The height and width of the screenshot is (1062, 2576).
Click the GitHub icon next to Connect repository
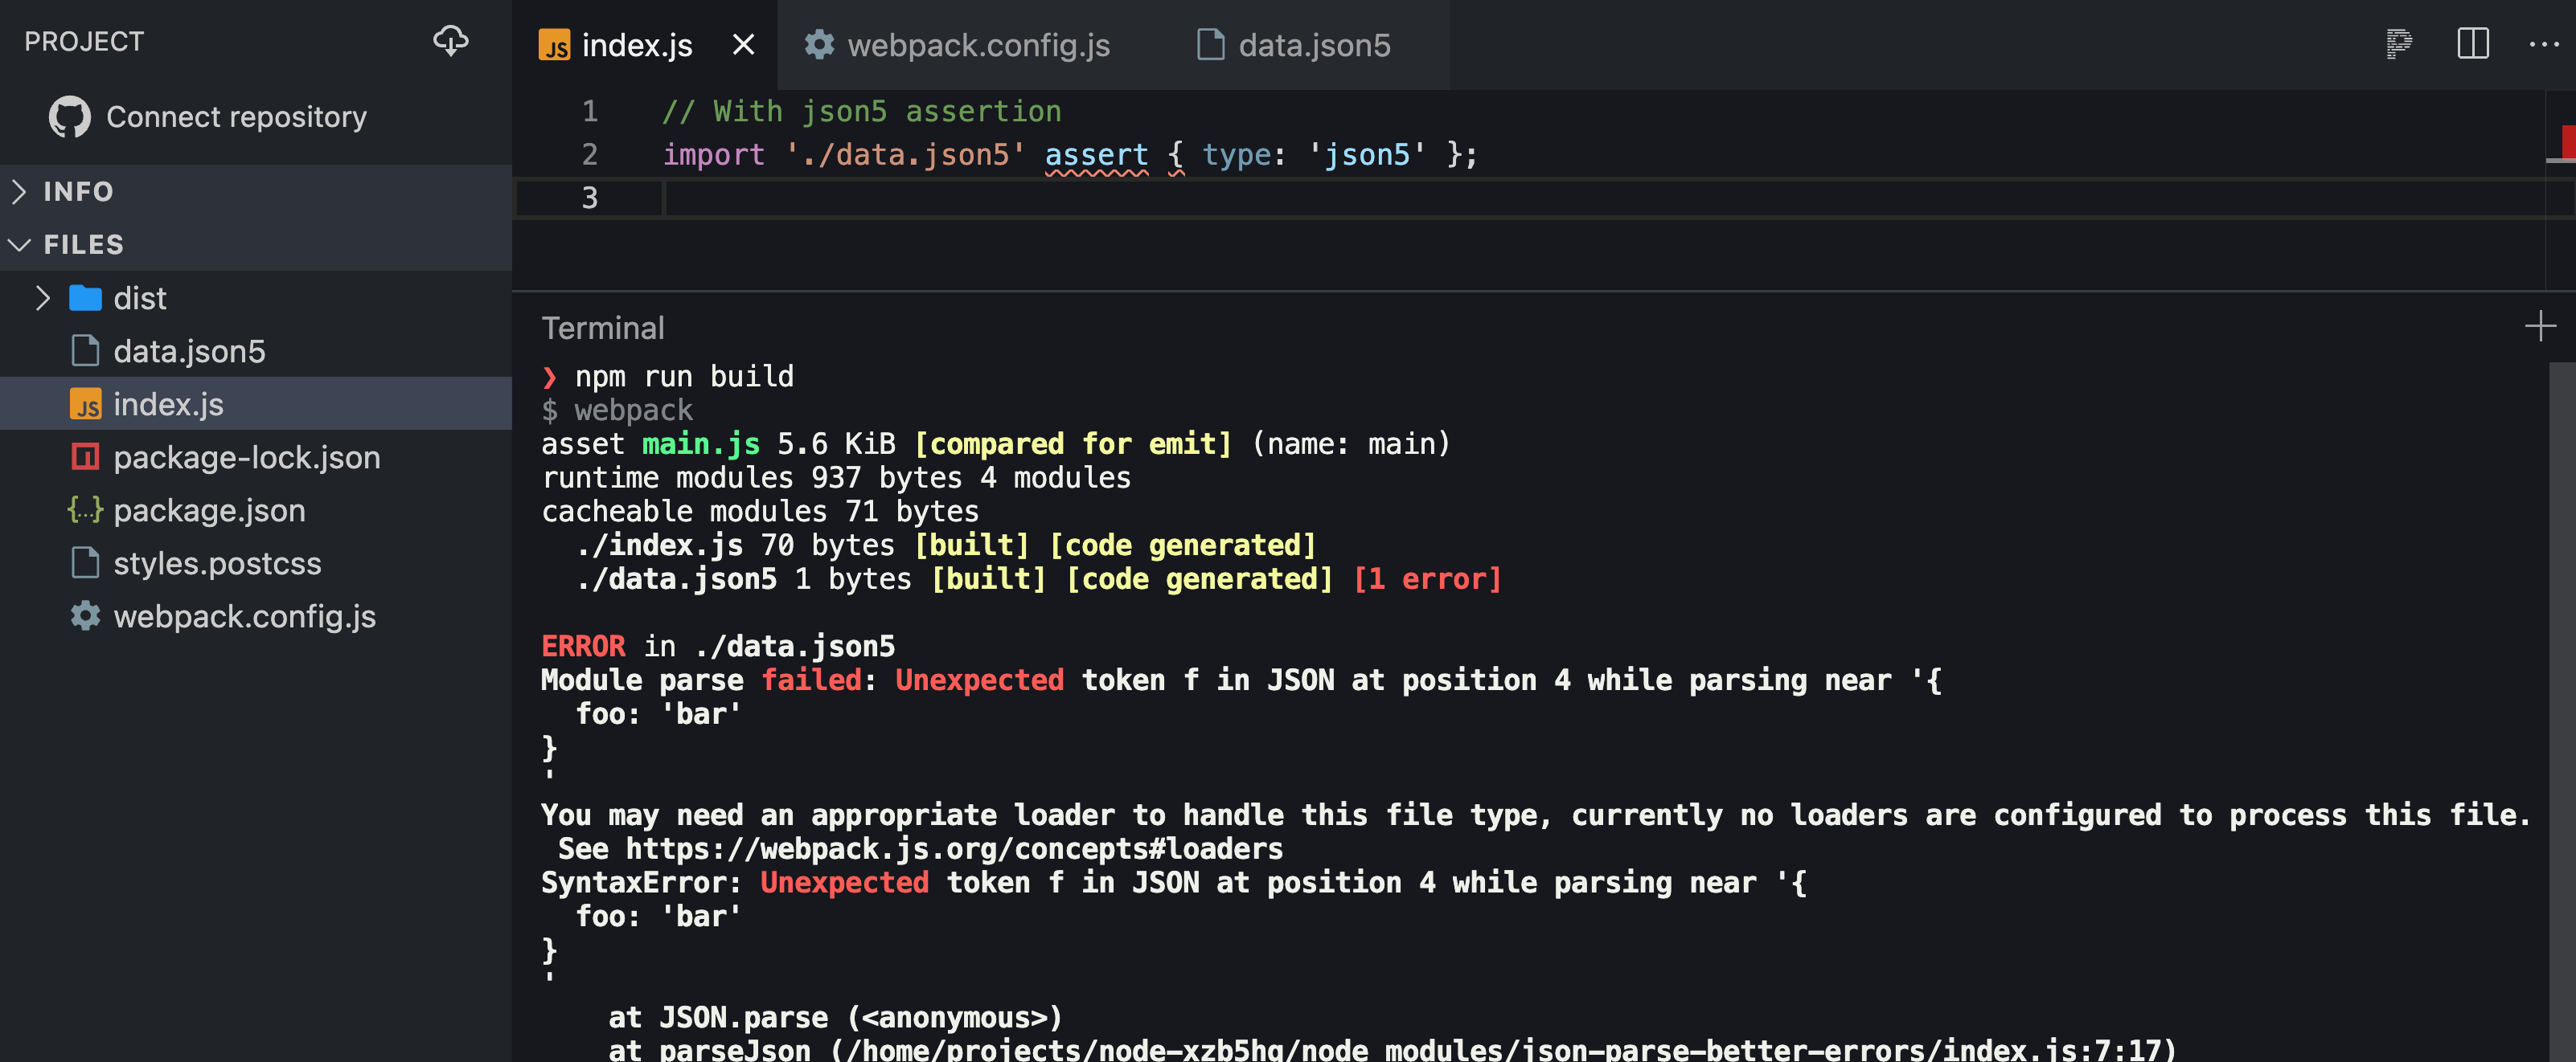(x=69, y=117)
